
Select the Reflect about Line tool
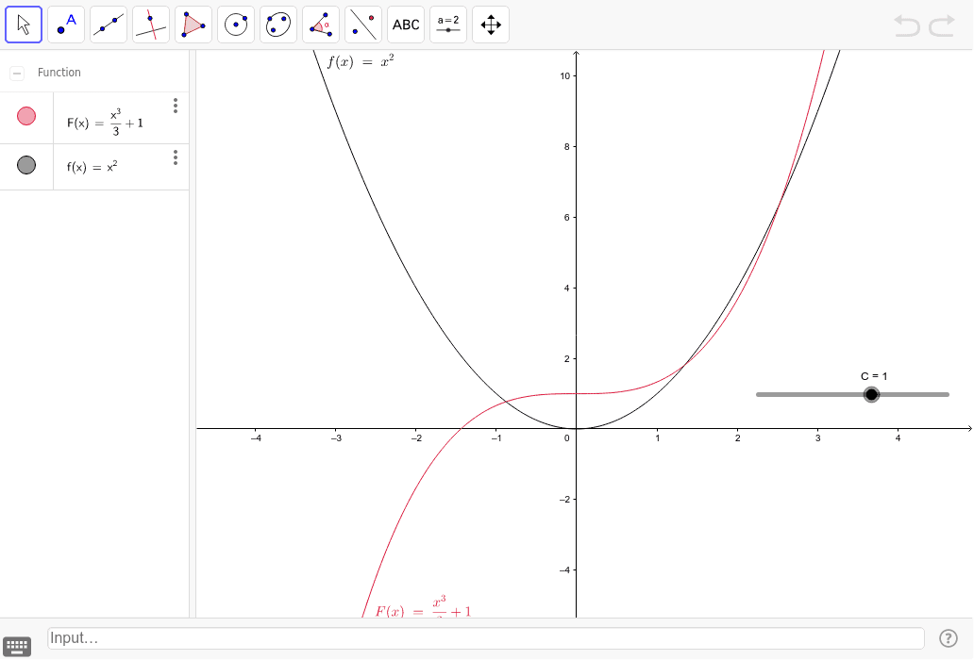[363, 25]
